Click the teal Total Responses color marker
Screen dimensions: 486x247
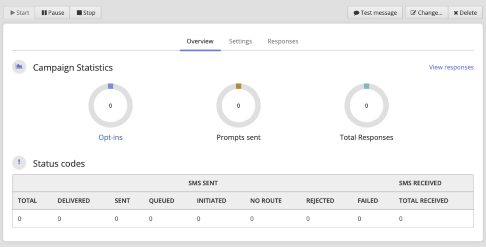366,86
